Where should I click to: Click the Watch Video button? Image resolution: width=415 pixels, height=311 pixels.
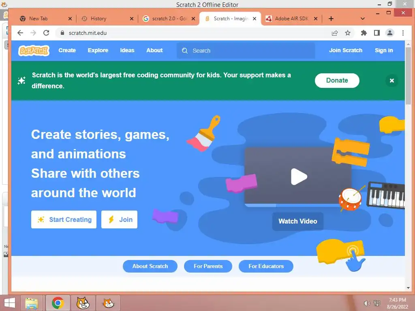click(298, 221)
